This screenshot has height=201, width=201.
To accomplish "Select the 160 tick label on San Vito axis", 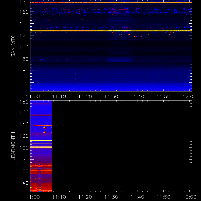I will tap(24, 12).
